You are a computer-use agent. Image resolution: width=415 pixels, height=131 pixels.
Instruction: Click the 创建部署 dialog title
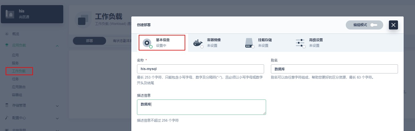(x=144, y=25)
